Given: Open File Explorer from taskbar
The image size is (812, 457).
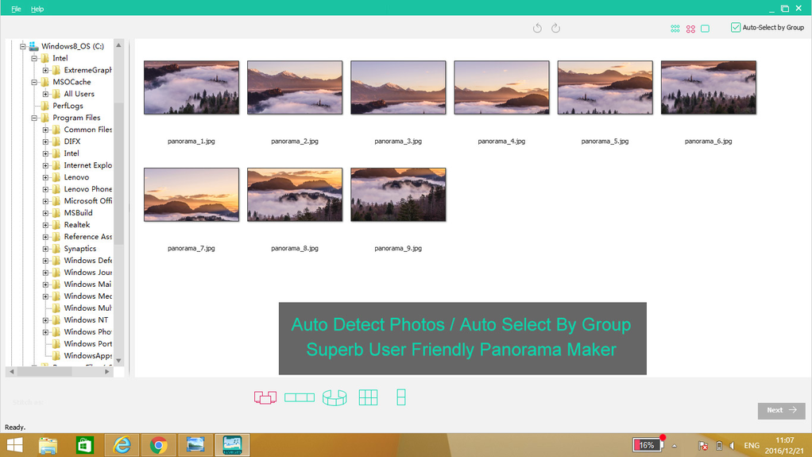Looking at the screenshot, I should point(48,445).
